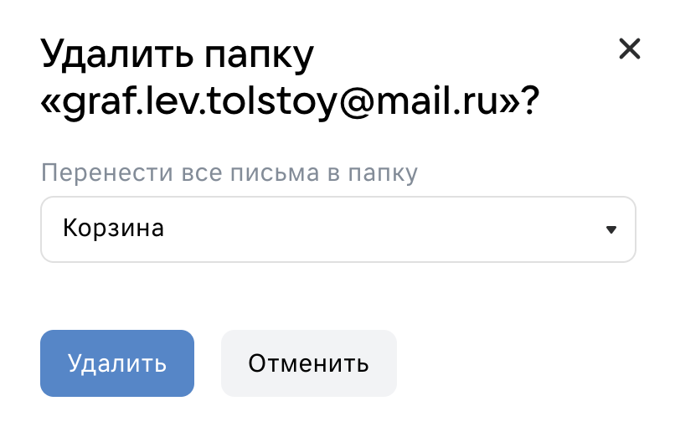This screenshot has width=675, height=432.
Task: Expand the destination folder selector
Action: 338,229
